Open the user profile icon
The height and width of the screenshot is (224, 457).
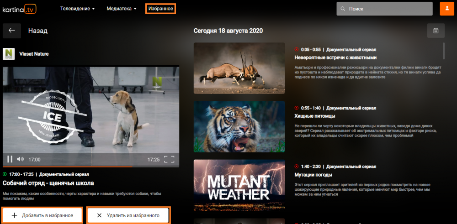click(446, 9)
